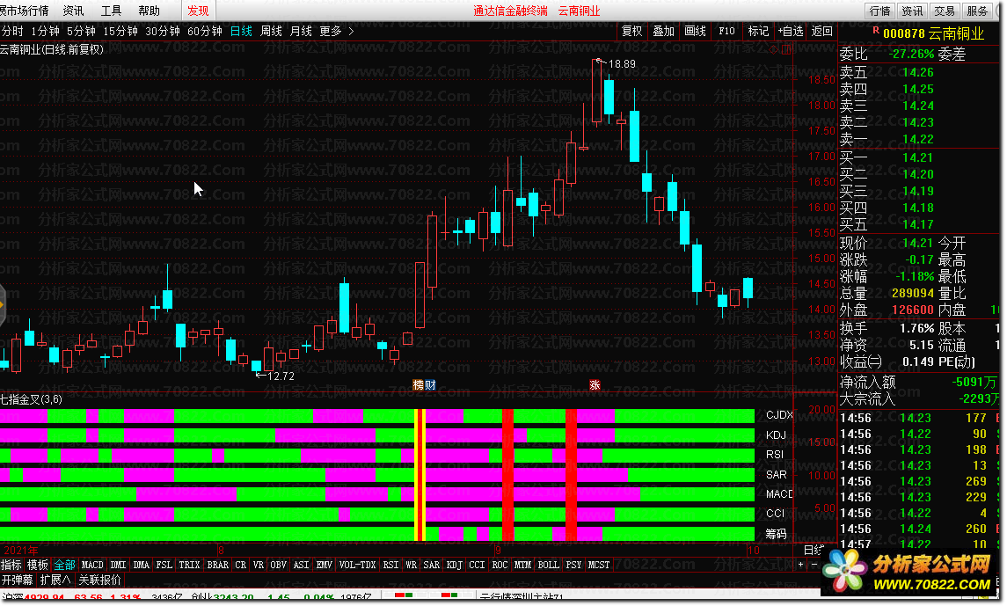Select the 周线 period
This screenshot has width=1007, height=606.
[271, 31]
